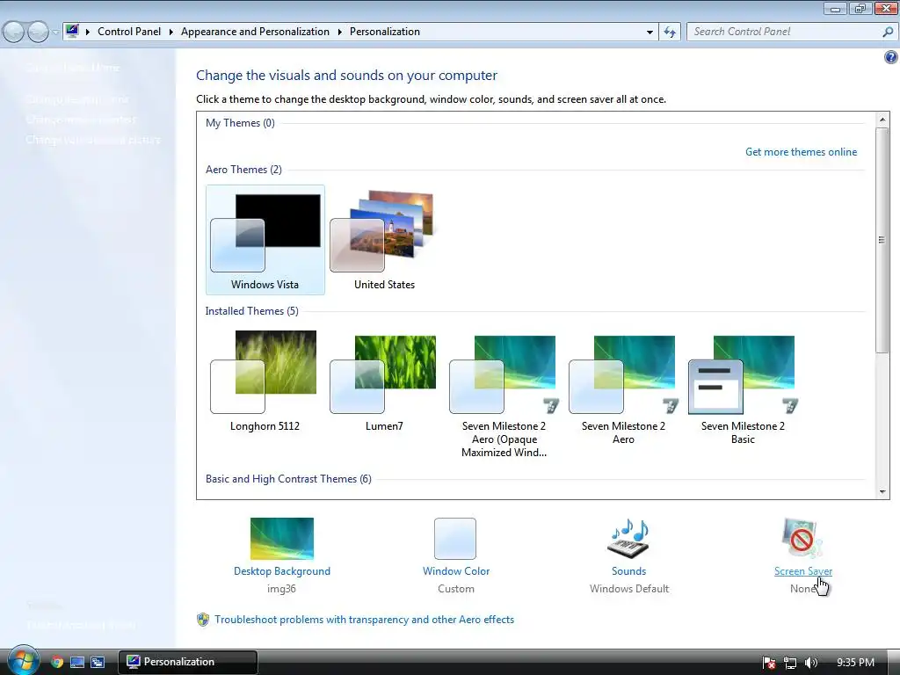Click the address bar computer icon

point(72,31)
